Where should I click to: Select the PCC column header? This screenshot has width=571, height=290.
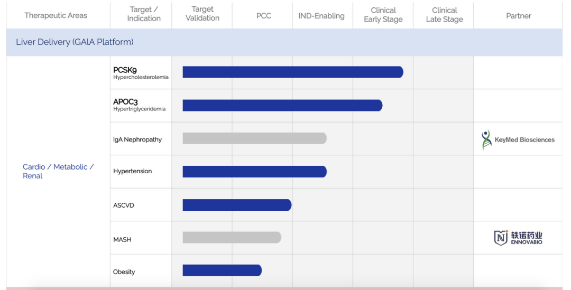(x=263, y=16)
